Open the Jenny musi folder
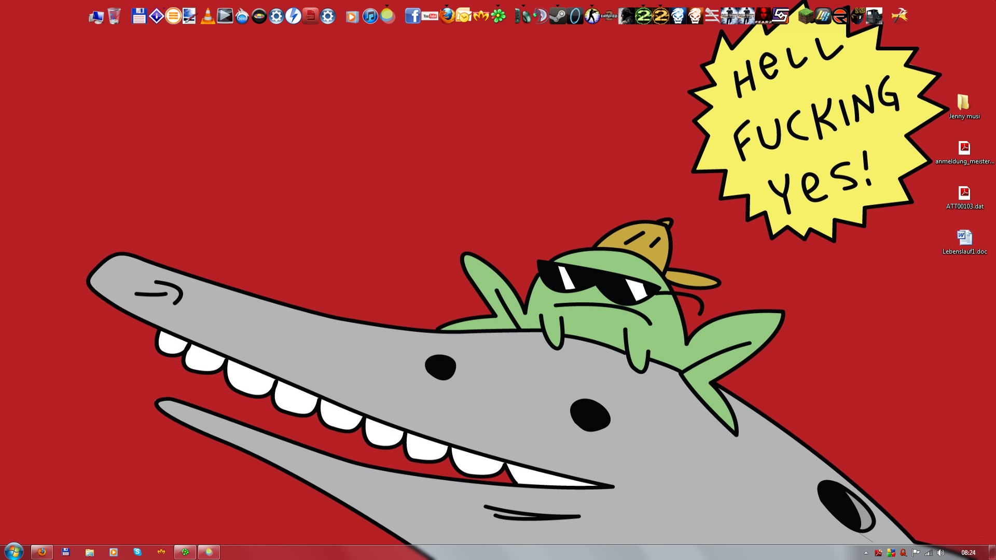This screenshot has height=560, width=996. click(964, 106)
